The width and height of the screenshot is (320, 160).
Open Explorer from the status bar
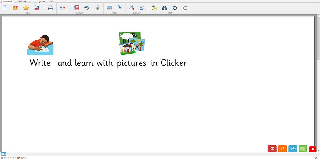pos(22,158)
